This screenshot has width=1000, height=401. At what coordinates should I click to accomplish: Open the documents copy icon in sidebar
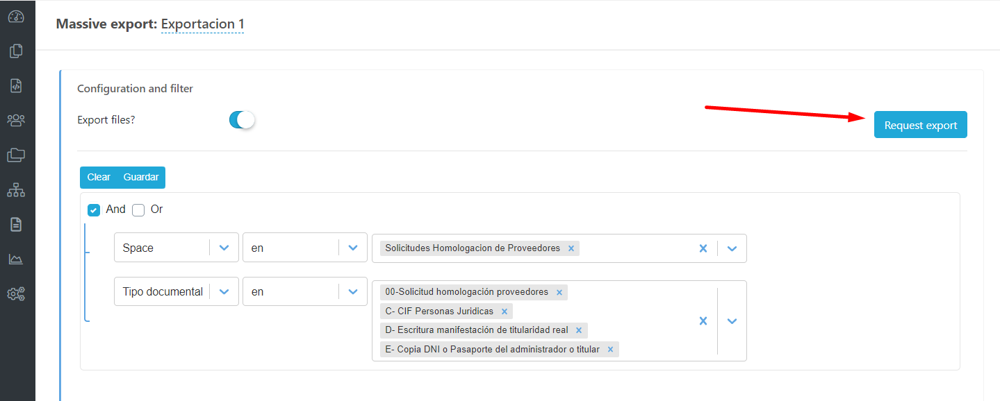tap(16, 51)
